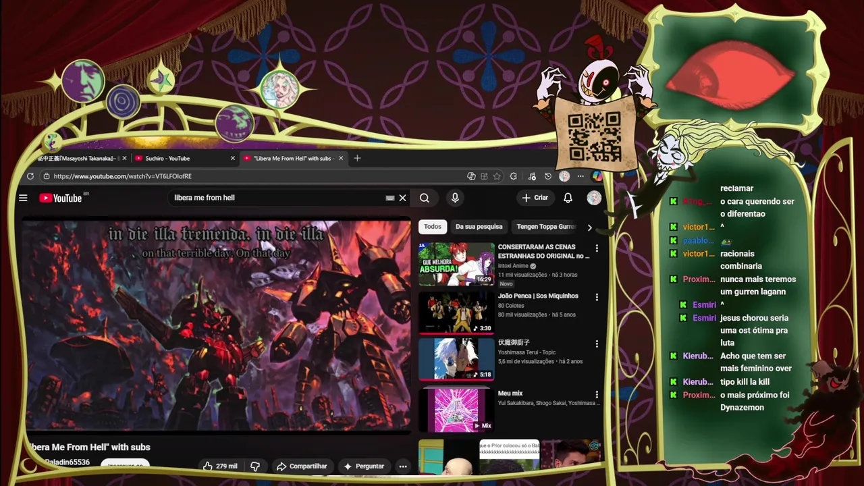Open YouTube notifications bell

point(568,198)
